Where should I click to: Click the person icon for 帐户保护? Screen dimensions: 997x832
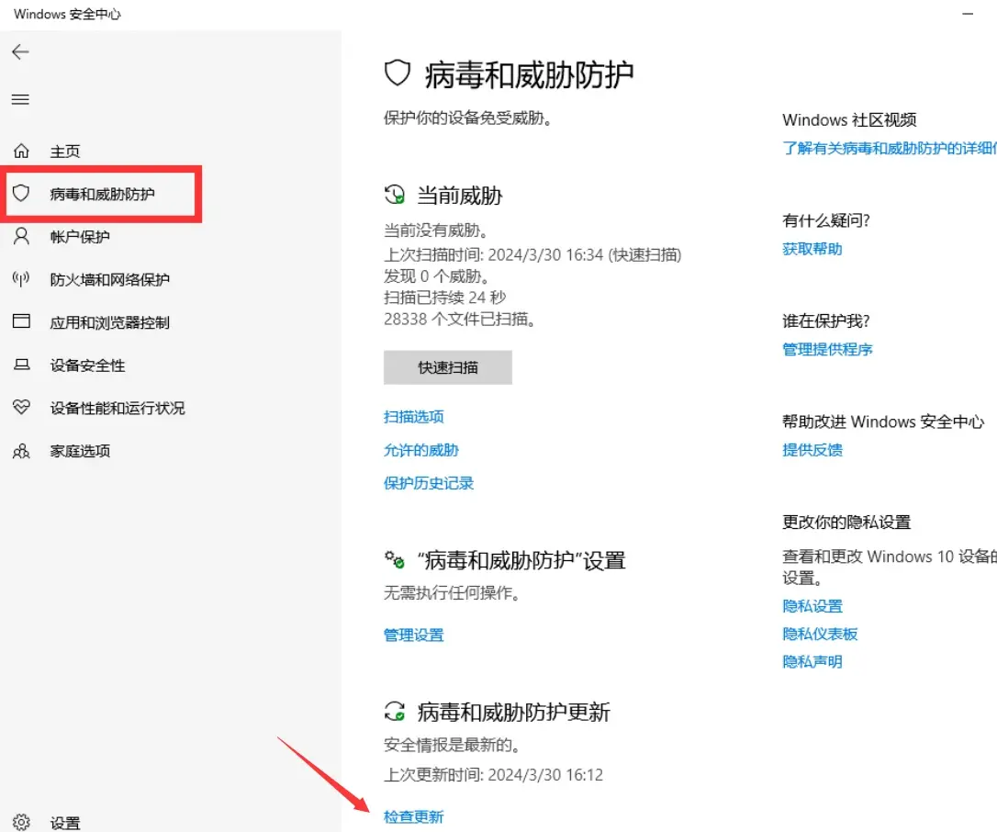point(21,237)
